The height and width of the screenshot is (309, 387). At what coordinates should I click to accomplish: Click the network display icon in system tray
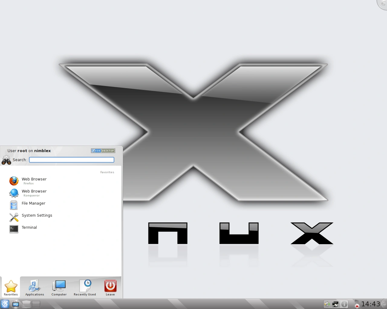pyautogui.click(x=335, y=304)
